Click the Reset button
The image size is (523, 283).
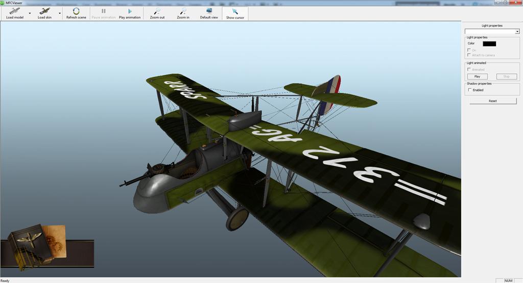pyautogui.click(x=492, y=101)
